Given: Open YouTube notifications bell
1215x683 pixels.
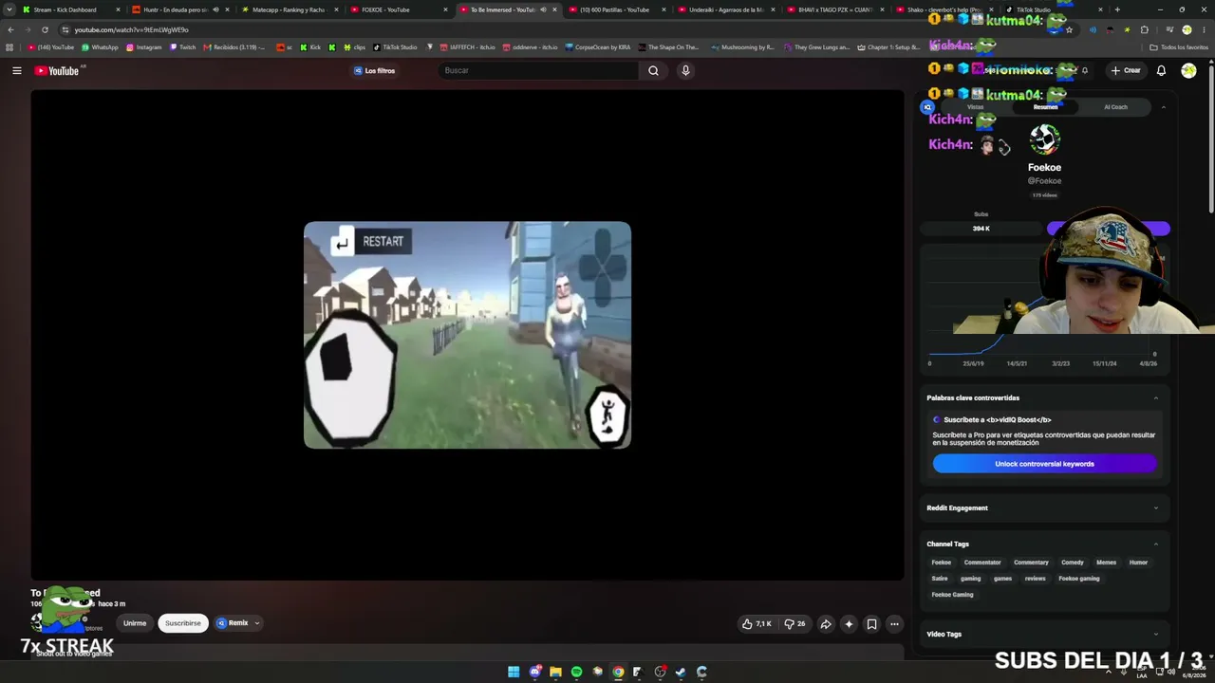Looking at the screenshot, I should [1161, 70].
